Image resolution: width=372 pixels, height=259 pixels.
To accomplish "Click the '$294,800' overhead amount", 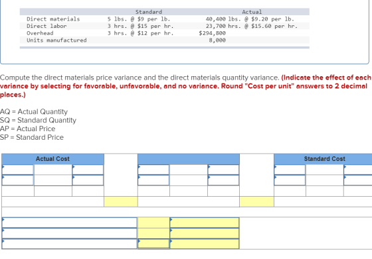I will tap(213, 33).
